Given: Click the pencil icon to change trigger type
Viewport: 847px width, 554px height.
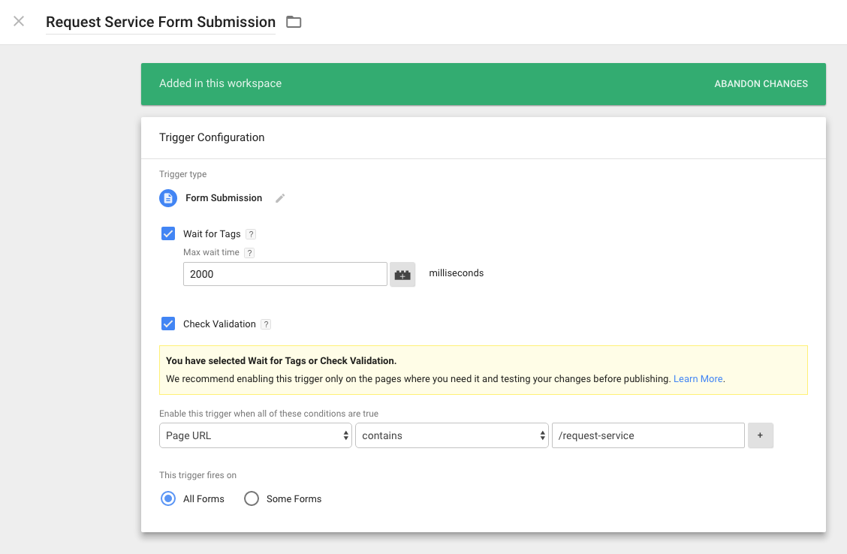Looking at the screenshot, I should click(279, 197).
